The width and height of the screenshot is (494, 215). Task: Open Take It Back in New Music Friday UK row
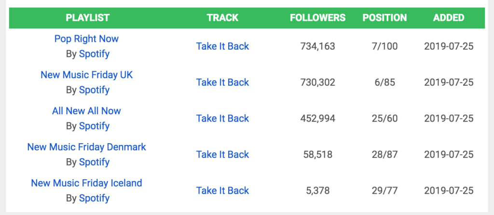coord(222,82)
